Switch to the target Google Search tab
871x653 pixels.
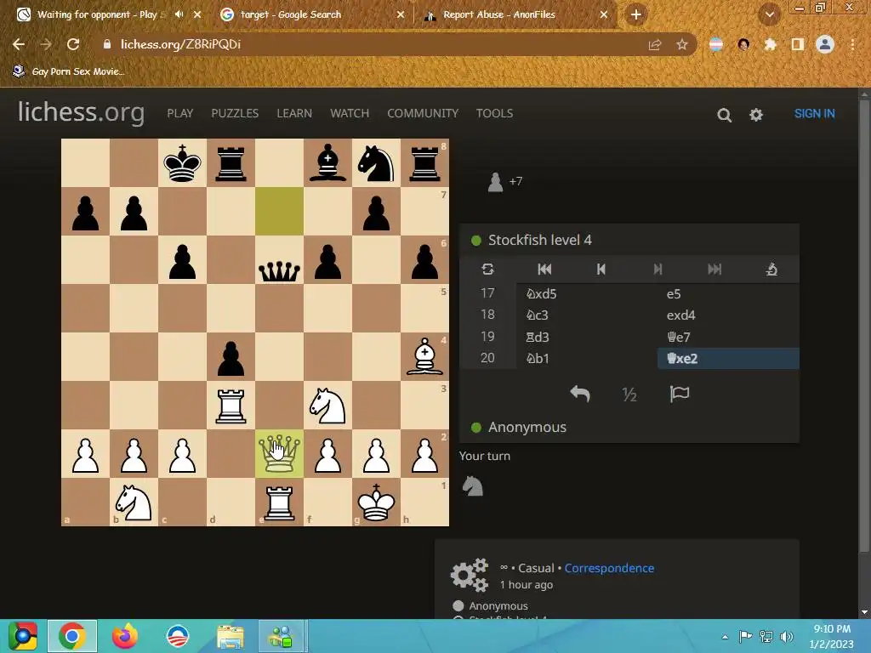[x=311, y=14]
